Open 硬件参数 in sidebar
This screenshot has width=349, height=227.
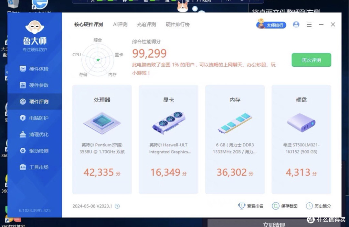click(35, 85)
